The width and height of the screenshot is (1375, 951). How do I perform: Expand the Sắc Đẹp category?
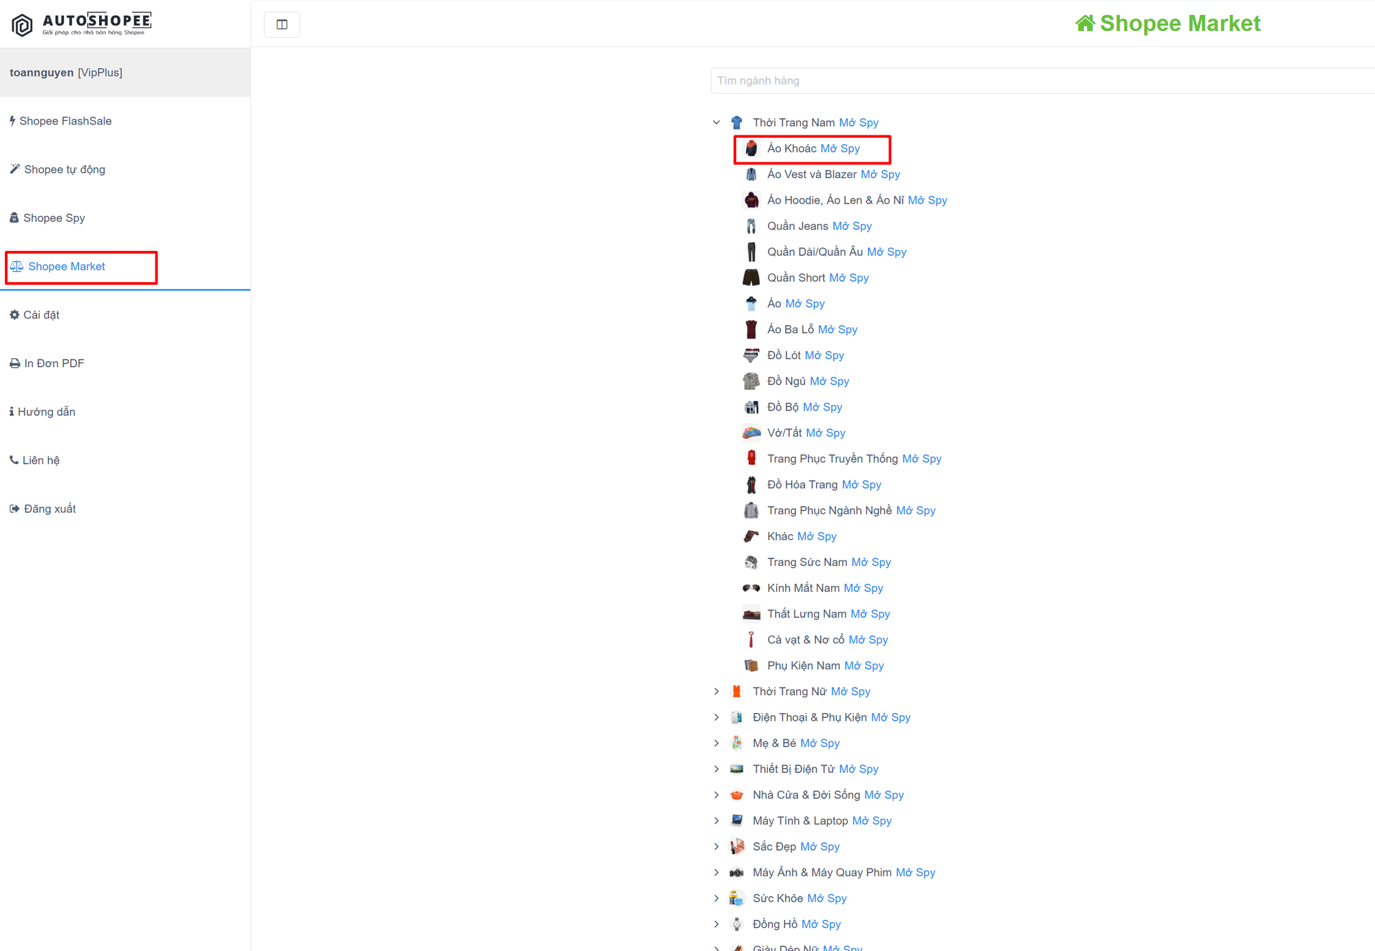tap(716, 846)
